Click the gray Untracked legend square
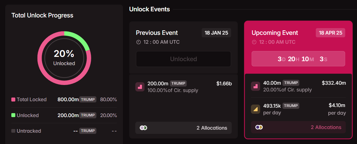The width and height of the screenshot is (357, 144). pyautogui.click(x=13, y=131)
